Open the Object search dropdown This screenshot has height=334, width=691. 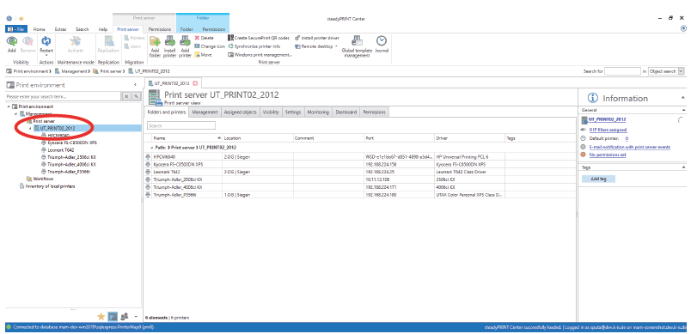coord(682,71)
